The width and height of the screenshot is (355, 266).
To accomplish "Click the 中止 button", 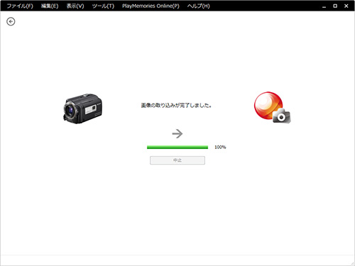I will [x=177, y=160].
